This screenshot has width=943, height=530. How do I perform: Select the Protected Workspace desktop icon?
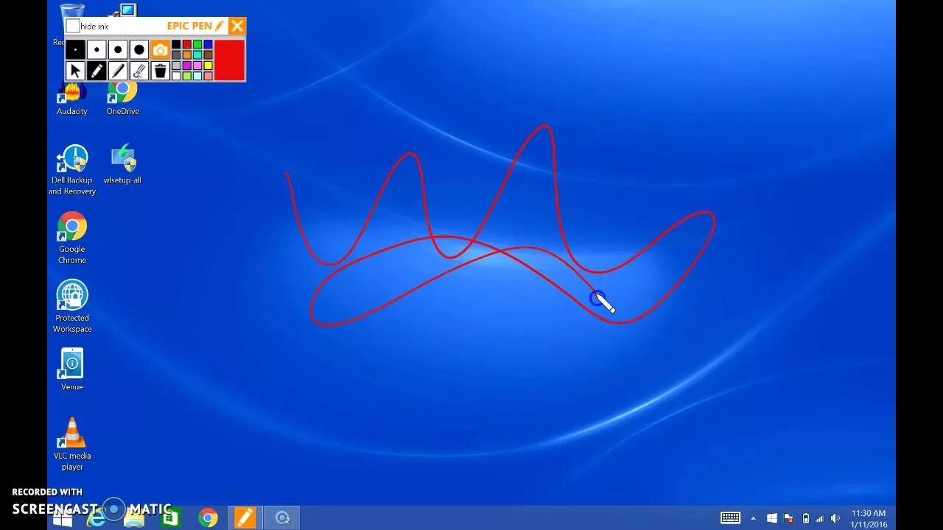[x=72, y=306]
